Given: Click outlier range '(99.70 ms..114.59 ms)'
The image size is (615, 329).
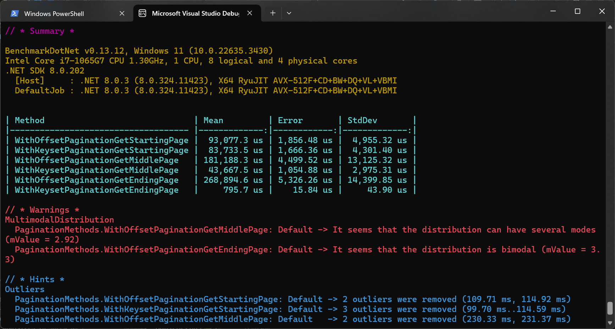Looking at the screenshot, I should point(514,309).
